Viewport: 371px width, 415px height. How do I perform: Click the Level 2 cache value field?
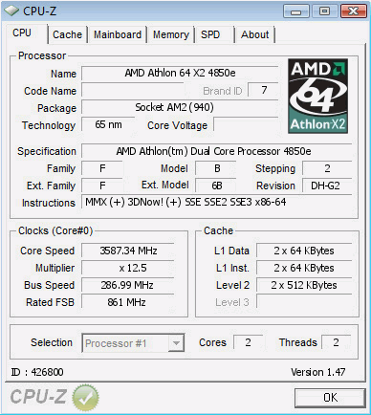[304, 285]
